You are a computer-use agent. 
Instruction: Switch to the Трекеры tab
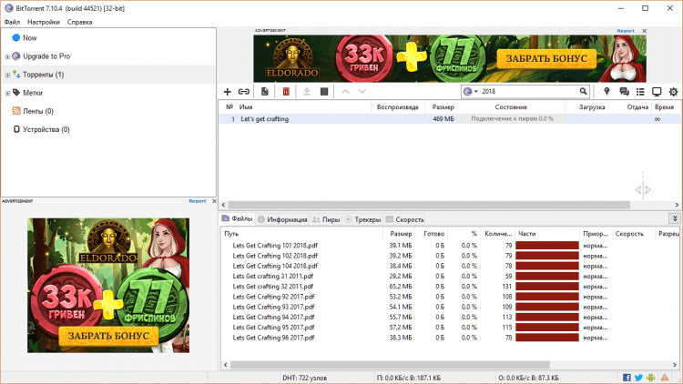coord(362,219)
